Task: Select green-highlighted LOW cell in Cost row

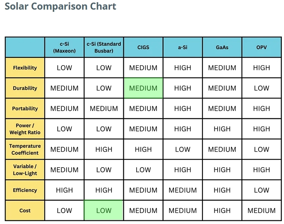Action: click(x=104, y=211)
